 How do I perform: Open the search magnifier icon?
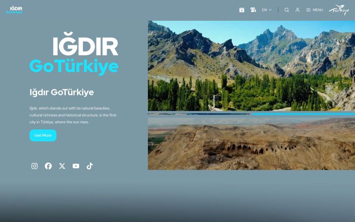pyautogui.click(x=286, y=10)
